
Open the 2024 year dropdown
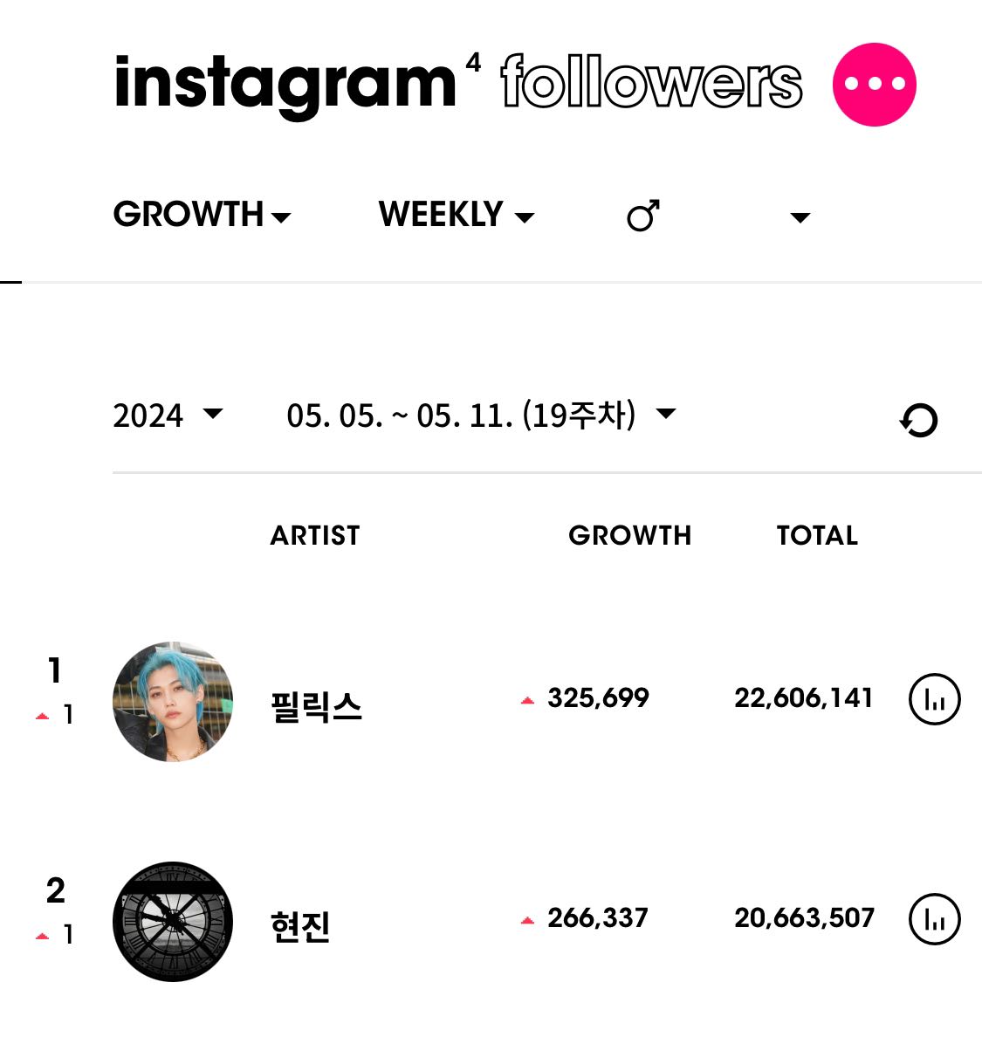click(168, 416)
